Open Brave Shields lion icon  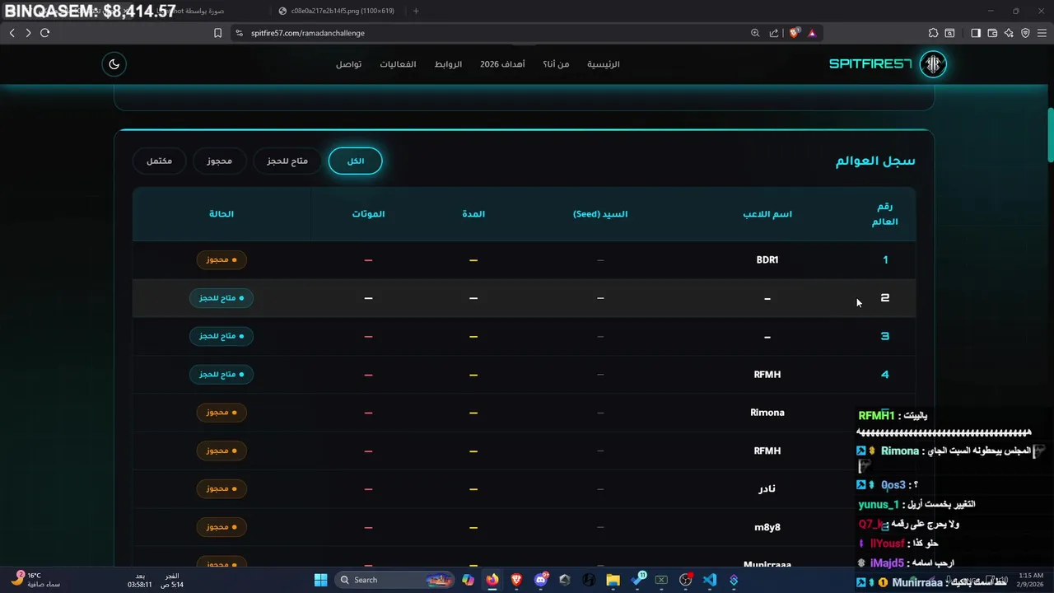[794, 33]
